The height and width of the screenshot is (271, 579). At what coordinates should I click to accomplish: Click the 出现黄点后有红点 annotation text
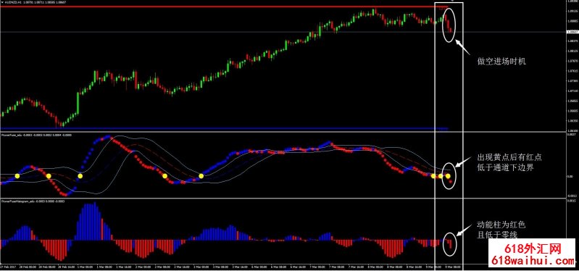509,158
